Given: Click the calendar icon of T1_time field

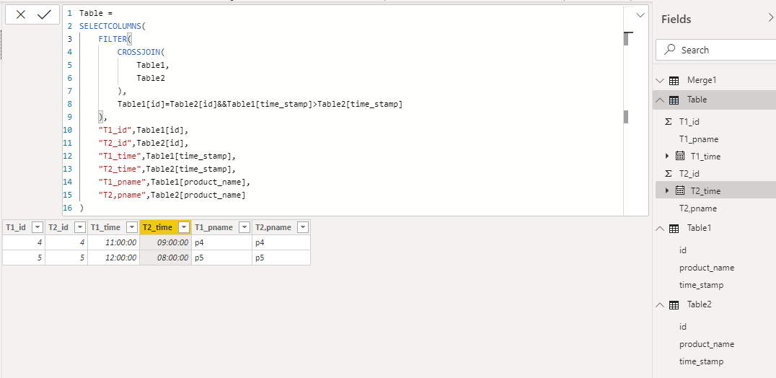Looking at the screenshot, I should point(681,157).
